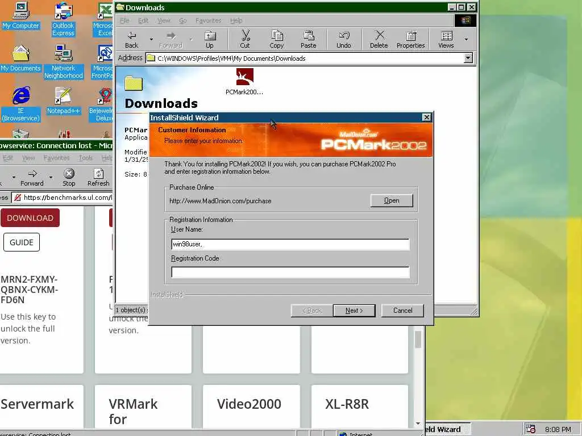The image size is (582, 436).
Task: Open Address bar dropdown in Downloads window
Action: (468, 58)
